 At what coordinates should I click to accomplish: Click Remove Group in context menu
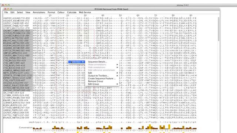96,81
